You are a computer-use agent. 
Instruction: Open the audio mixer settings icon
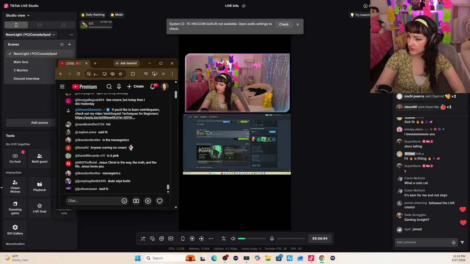pyautogui.click(x=224, y=238)
